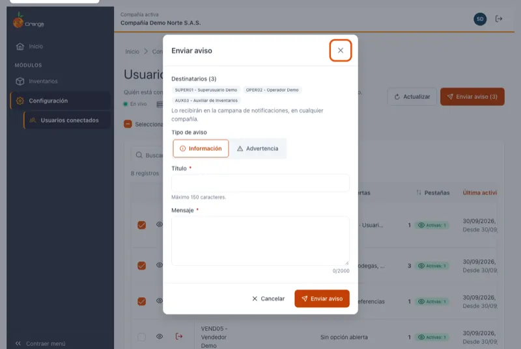This screenshot has width=521, height=349.
Task: Open the Inventarios module
Action: 60,81
